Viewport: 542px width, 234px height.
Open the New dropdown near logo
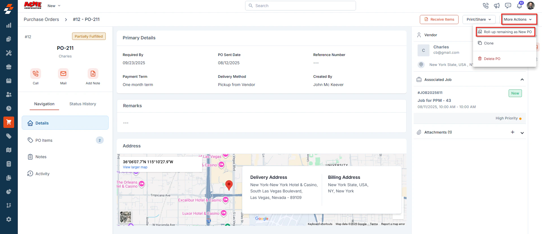click(54, 6)
